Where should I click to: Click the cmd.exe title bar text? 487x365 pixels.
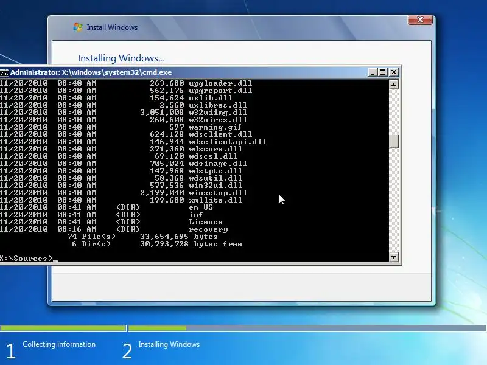point(91,72)
